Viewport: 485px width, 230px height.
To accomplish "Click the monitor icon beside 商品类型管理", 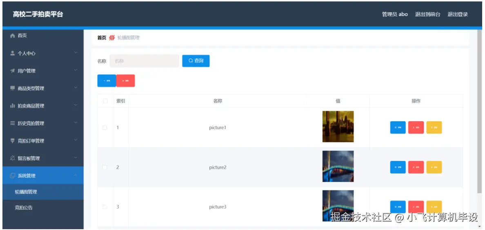I will (12, 88).
